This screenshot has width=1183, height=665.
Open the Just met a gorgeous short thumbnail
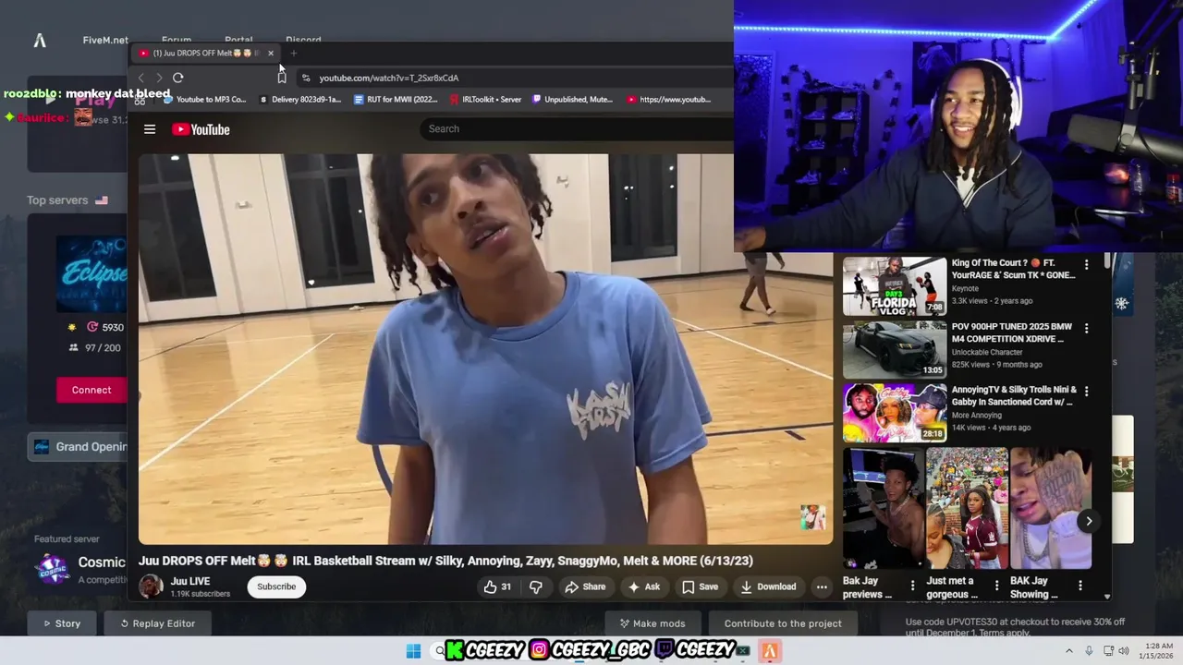pos(967,509)
